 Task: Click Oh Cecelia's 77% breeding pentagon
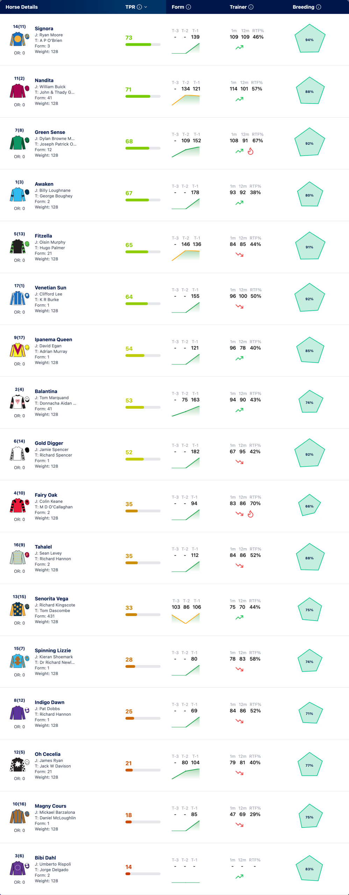[x=309, y=765]
